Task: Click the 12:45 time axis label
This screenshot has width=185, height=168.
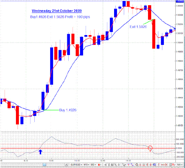Action: click(103, 161)
